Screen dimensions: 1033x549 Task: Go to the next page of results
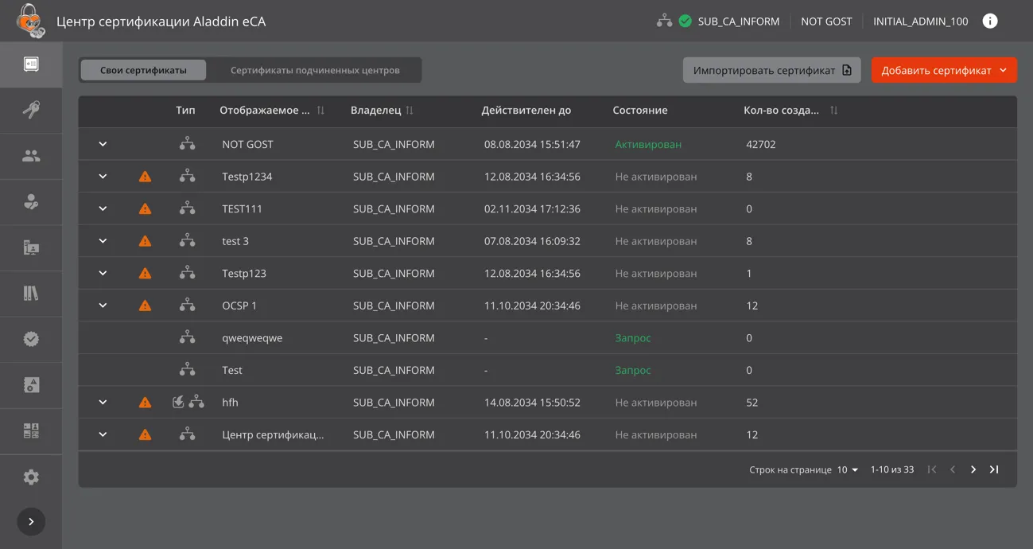click(973, 470)
